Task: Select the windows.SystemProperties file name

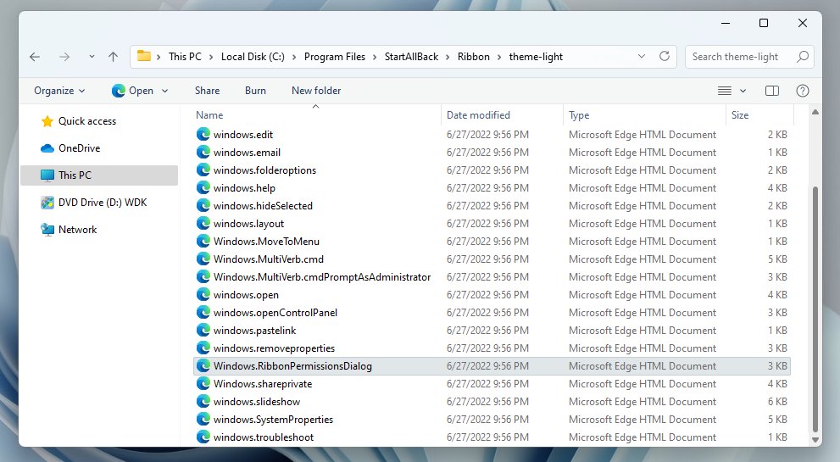Action: (x=273, y=419)
